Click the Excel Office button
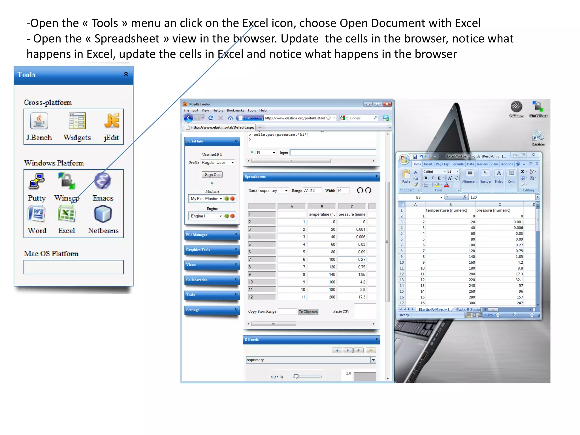The height and width of the screenshot is (435, 580). pyautogui.click(x=404, y=159)
